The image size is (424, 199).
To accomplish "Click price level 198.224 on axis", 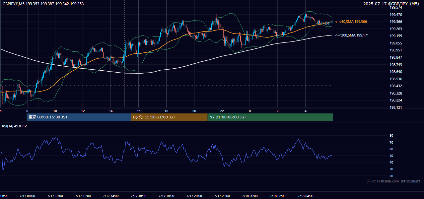I will coord(396,100).
